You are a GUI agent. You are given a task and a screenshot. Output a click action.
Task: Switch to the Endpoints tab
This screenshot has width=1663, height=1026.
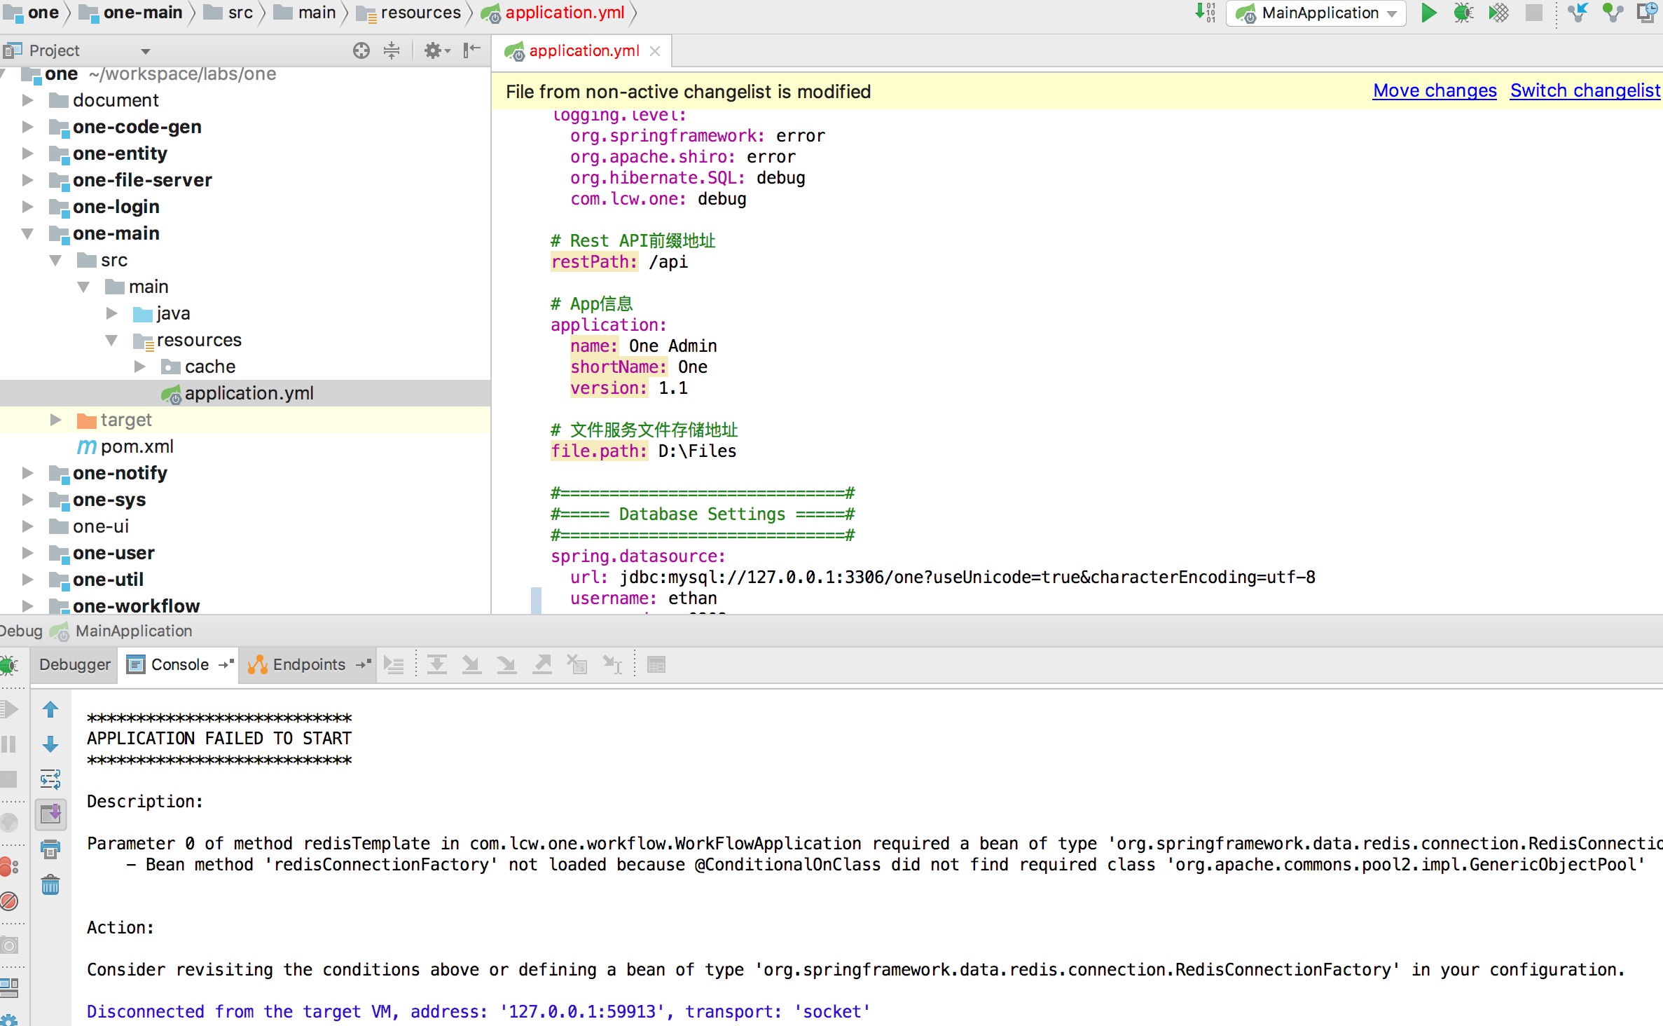click(308, 664)
